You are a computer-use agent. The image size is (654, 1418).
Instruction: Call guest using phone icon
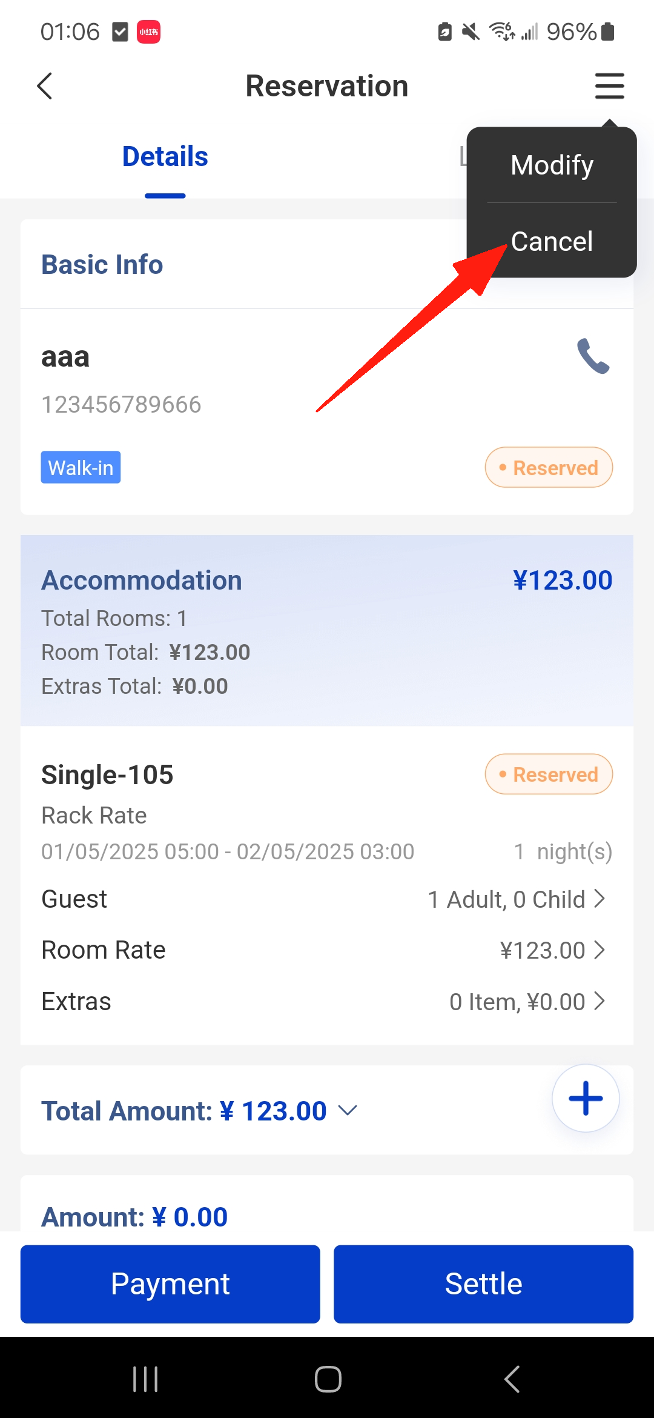click(593, 356)
